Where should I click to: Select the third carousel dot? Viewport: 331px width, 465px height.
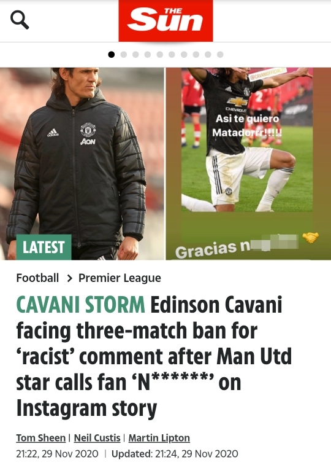136,55
